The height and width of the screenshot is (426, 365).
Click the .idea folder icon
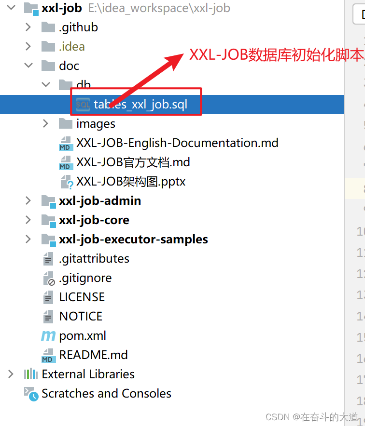48,46
